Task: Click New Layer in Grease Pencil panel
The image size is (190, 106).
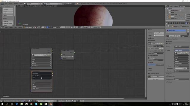Action: pos(156,79)
